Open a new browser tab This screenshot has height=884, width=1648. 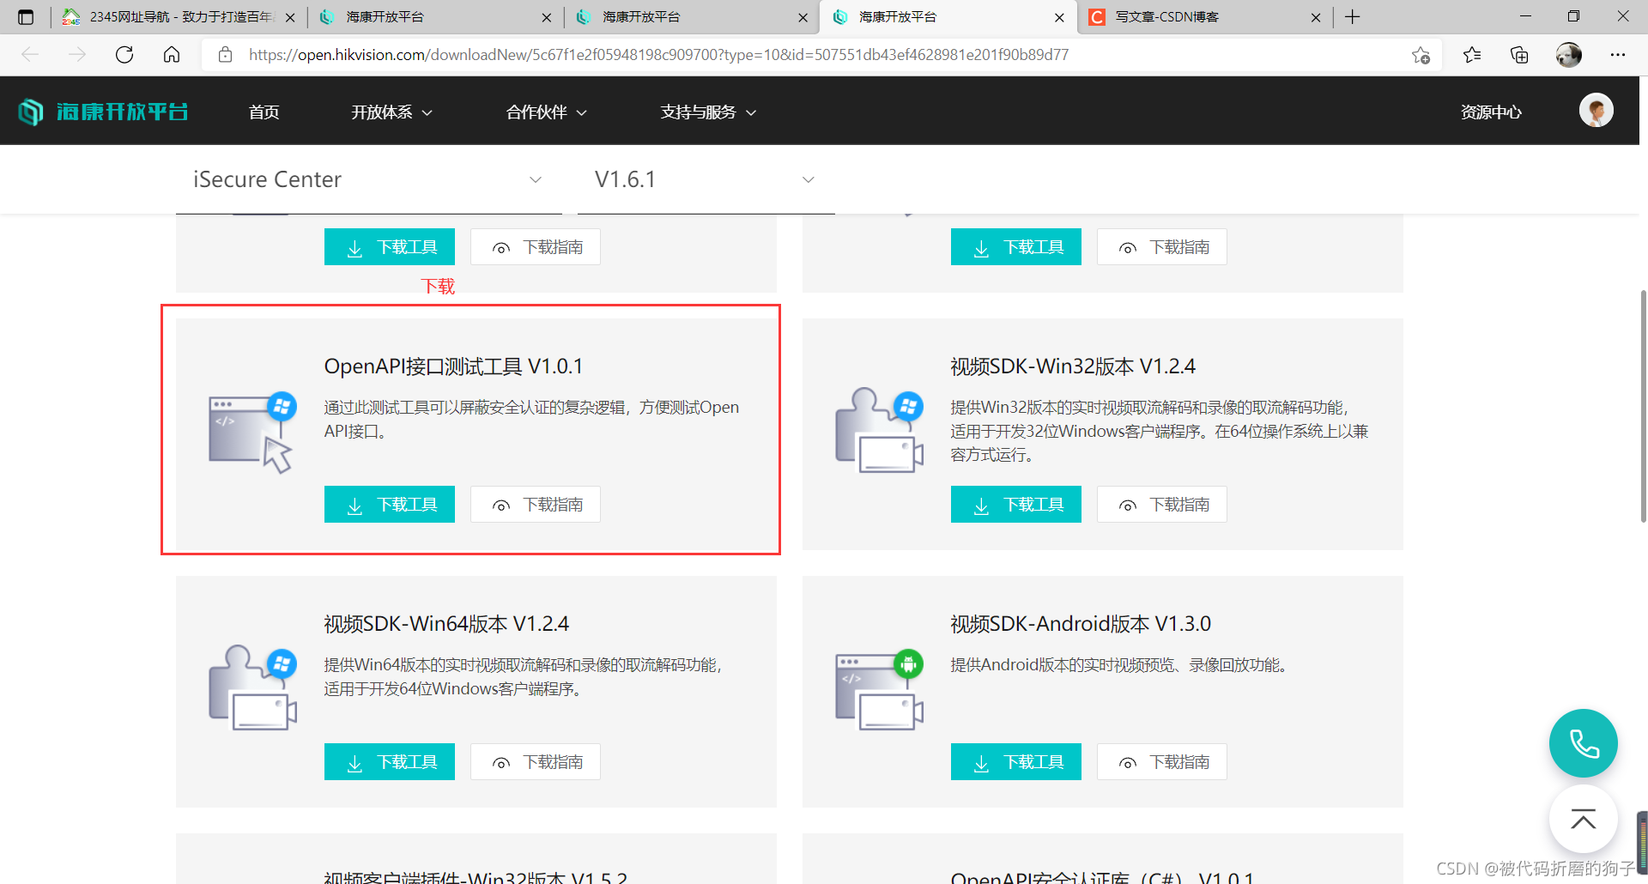[1353, 17]
